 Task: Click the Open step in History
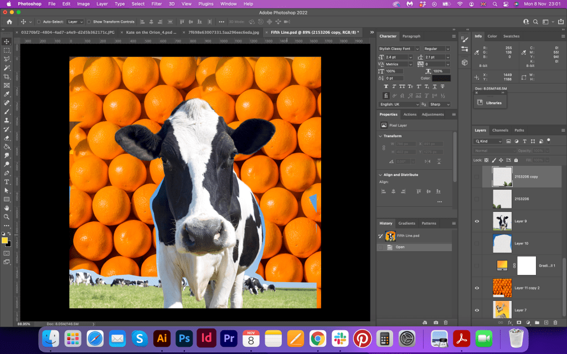pos(400,247)
